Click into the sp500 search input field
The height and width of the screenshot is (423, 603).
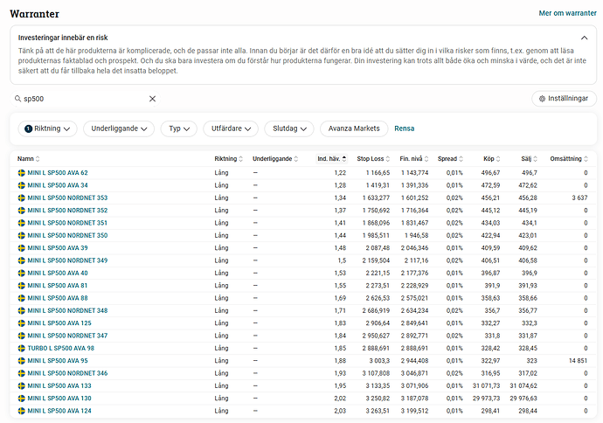pos(83,99)
